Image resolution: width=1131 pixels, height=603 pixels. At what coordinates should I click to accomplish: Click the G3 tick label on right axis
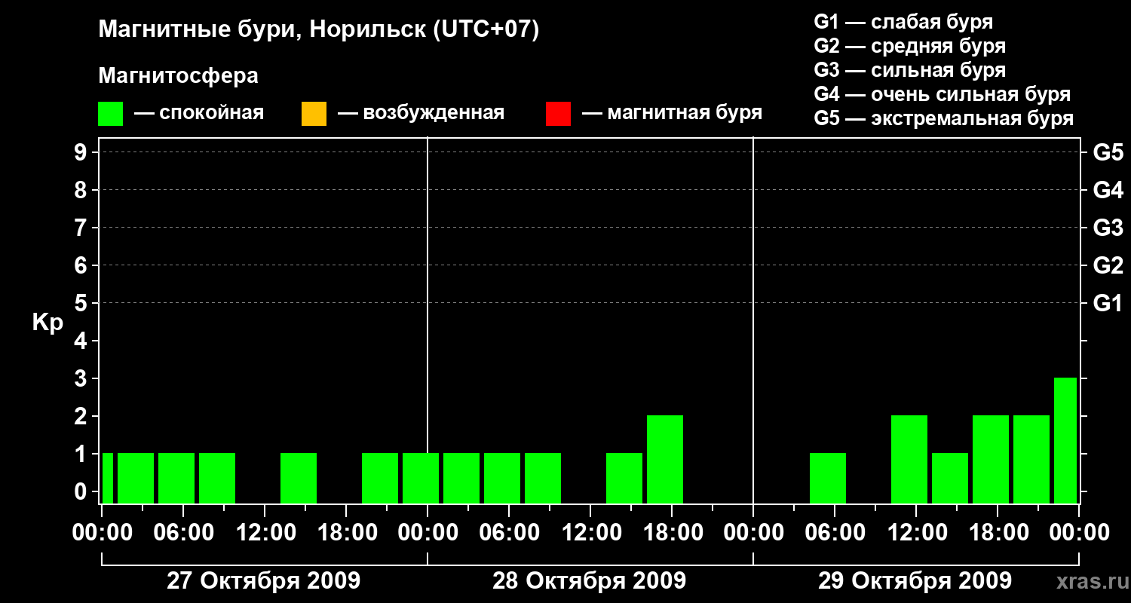(1108, 228)
